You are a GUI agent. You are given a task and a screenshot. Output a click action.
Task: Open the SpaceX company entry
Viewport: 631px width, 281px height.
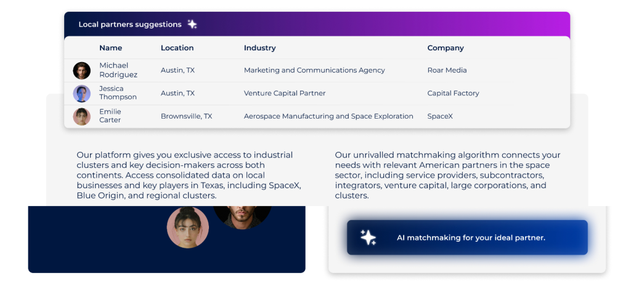click(440, 116)
